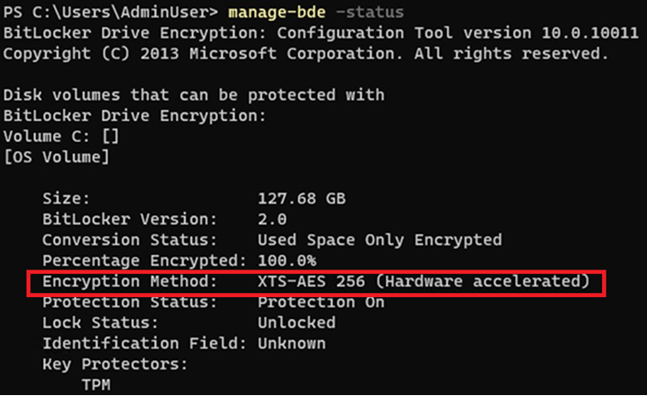Click the "XTS-AES 256 (Hardware accelerated)" value
The image size is (647, 396).
(x=422, y=281)
